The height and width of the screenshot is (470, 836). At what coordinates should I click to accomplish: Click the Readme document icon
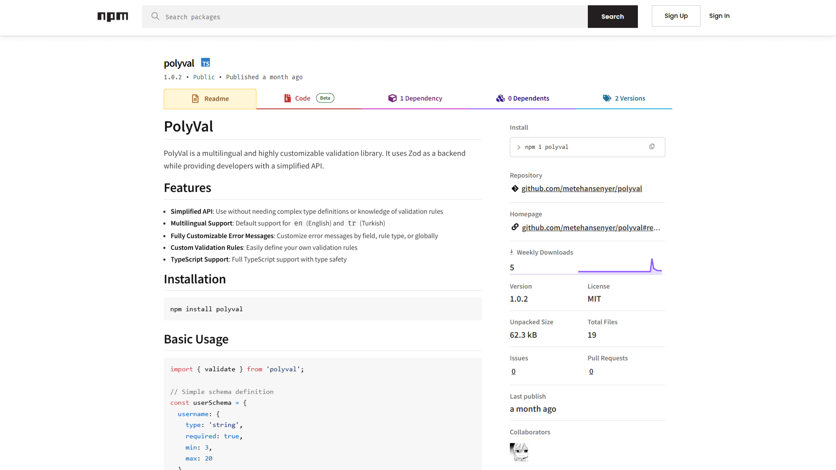click(x=196, y=99)
